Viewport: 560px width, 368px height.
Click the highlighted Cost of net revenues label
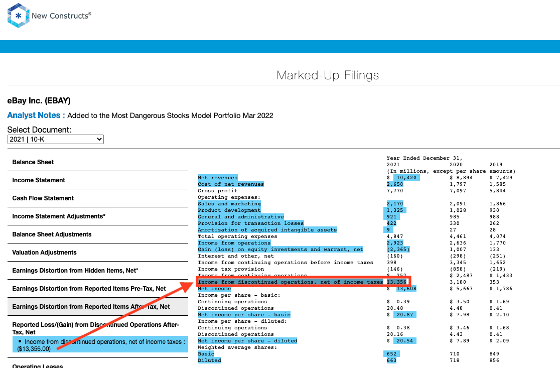coord(231,184)
